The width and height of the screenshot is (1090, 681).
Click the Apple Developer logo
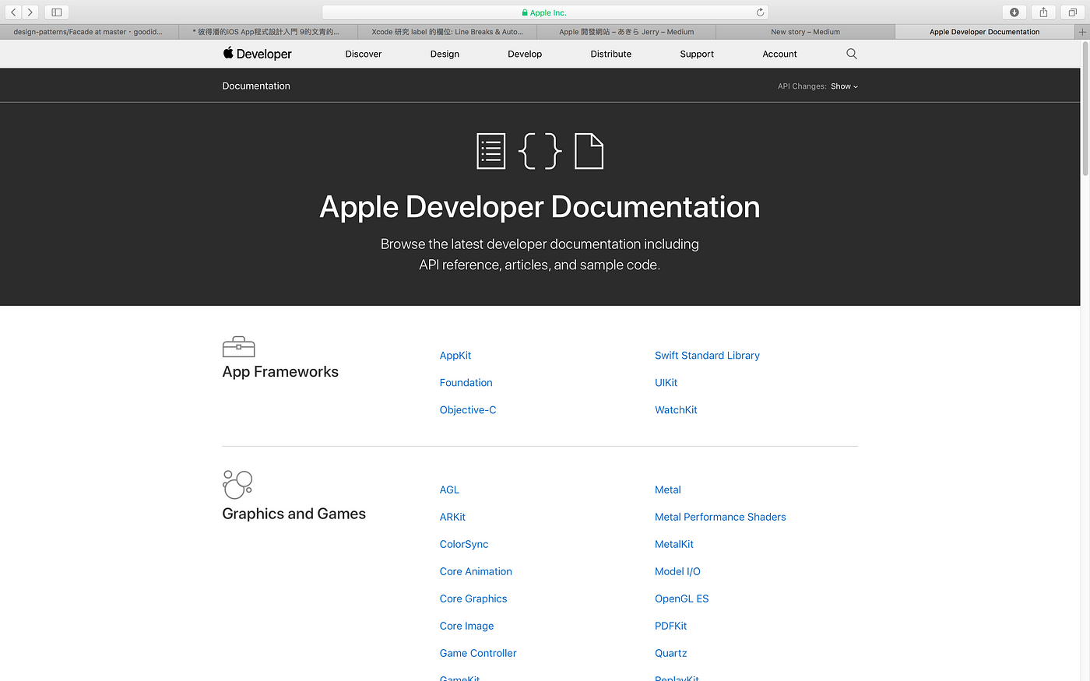[257, 54]
